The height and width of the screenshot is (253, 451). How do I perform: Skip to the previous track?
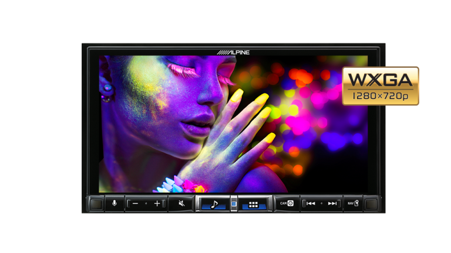(x=311, y=204)
